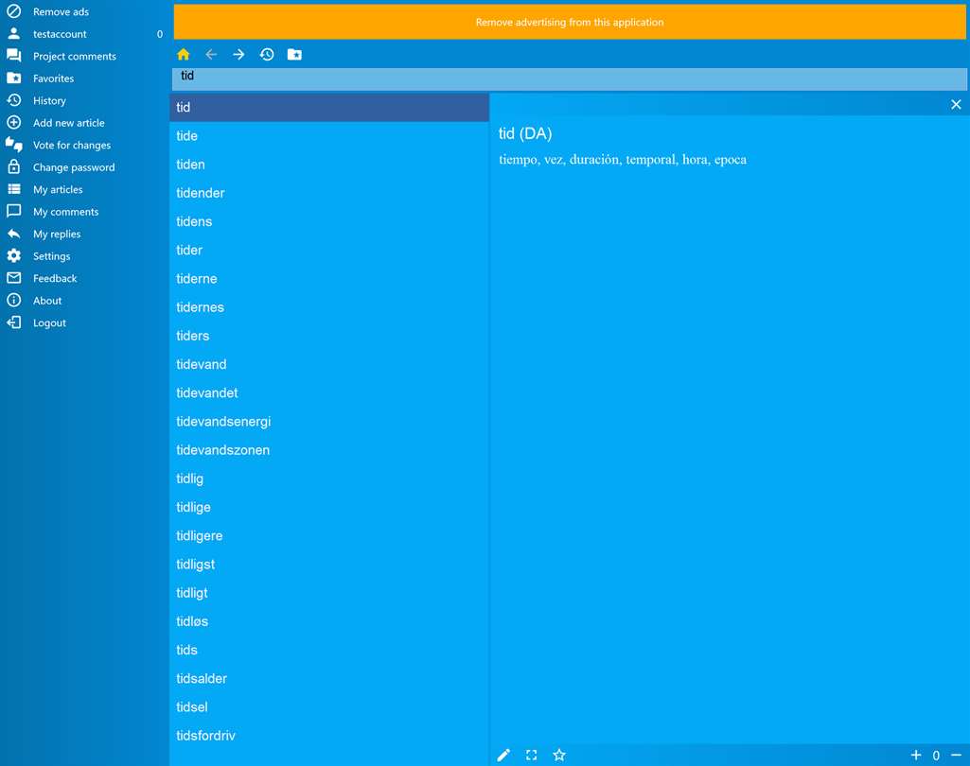Select the word tiden
Viewport: 970px width, 766px height.
(329, 165)
